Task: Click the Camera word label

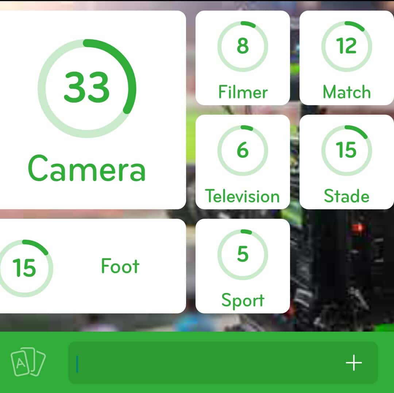Action: 87,168
